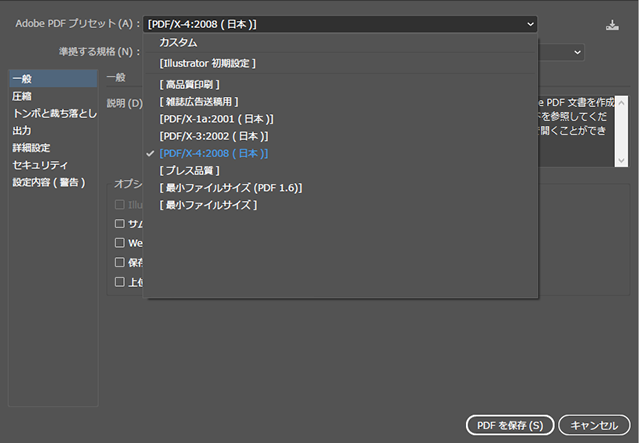Select カスタム preset option

pos(340,42)
